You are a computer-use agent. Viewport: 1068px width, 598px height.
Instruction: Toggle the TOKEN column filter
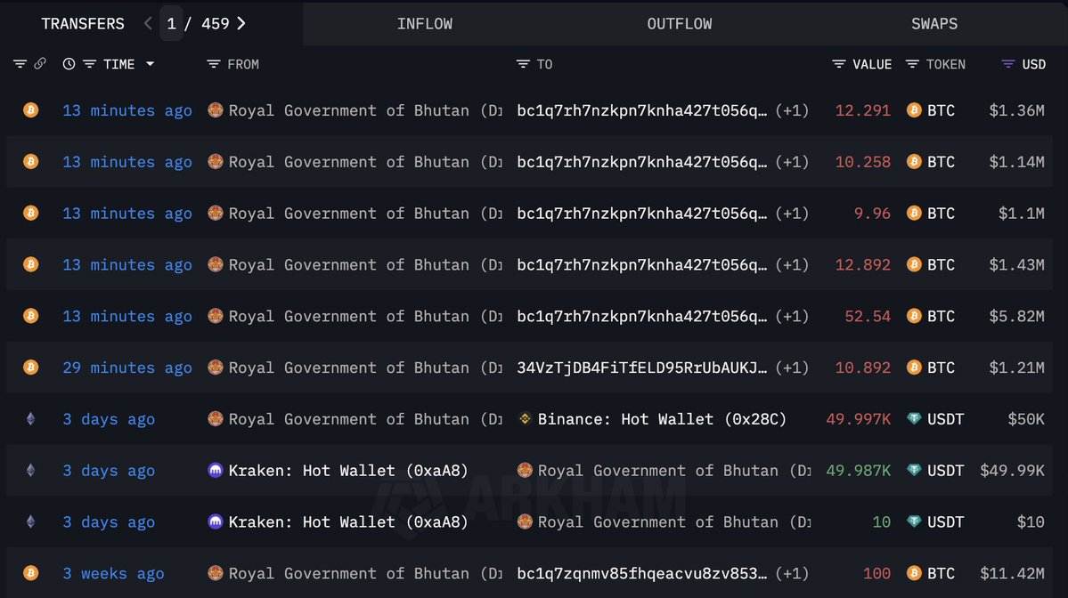click(x=912, y=64)
